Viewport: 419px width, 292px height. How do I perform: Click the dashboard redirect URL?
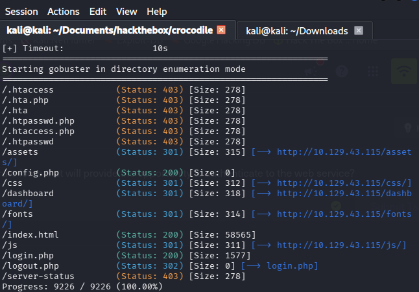point(344,194)
